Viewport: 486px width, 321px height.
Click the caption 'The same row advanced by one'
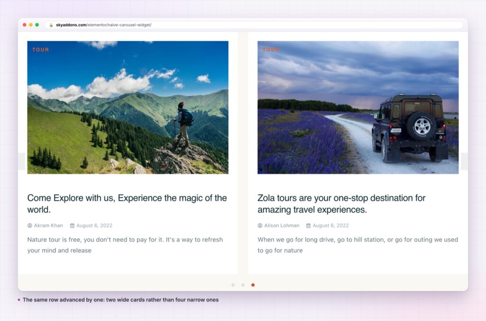(121, 300)
